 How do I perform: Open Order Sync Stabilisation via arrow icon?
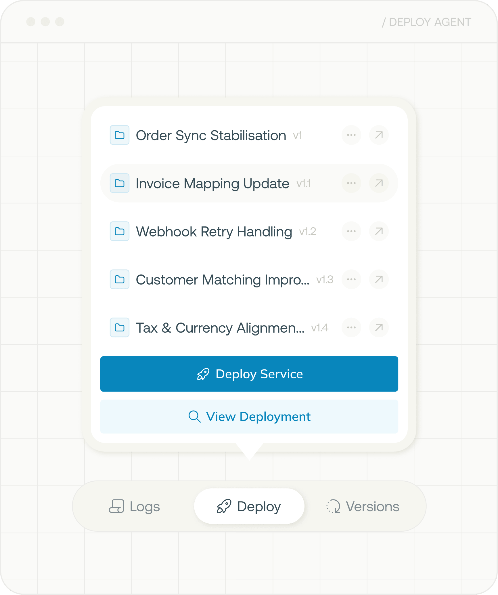pyautogui.click(x=379, y=135)
